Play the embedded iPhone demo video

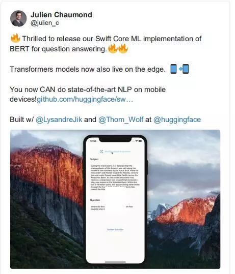(x=115, y=199)
